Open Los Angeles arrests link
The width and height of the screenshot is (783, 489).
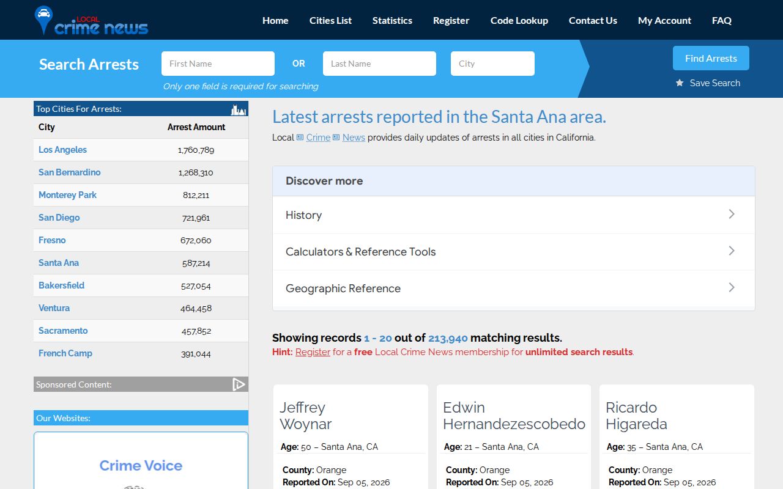pyautogui.click(x=62, y=150)
